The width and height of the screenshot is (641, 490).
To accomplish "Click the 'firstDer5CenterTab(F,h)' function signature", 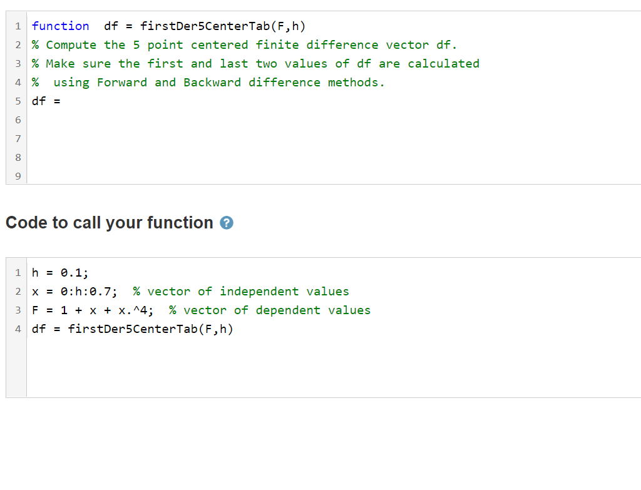I will [x=222, y=26].
